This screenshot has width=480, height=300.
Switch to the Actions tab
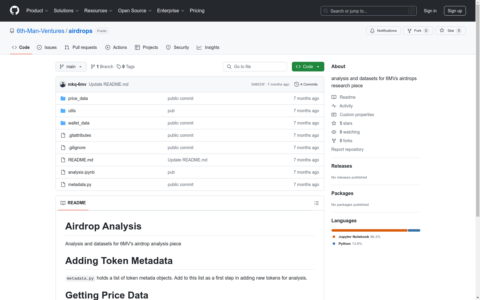[x=116, y=47]
